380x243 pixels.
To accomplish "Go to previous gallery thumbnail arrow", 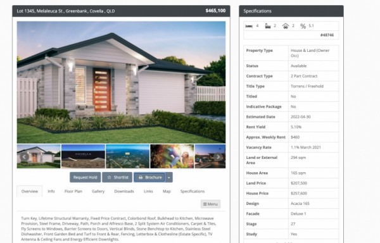I will (x=24, y=156).
